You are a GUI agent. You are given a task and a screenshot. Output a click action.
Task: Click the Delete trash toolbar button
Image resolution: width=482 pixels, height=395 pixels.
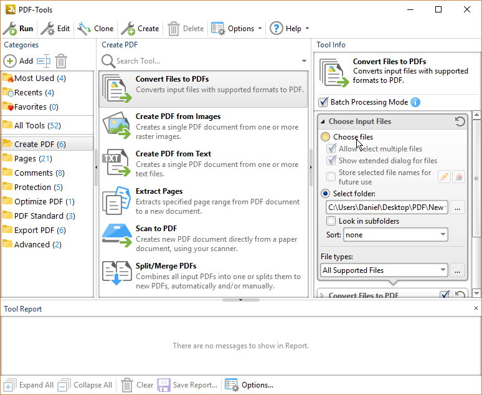(186, 29)
